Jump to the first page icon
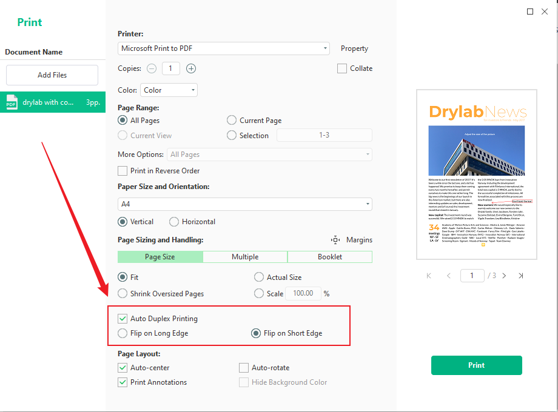This screenshot has height=412, width=558. pyautogui.click(x=428, y=275)
